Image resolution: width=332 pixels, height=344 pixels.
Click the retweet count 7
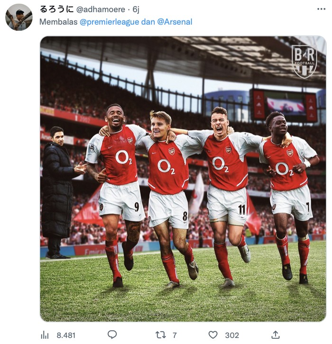click(175, 335)
